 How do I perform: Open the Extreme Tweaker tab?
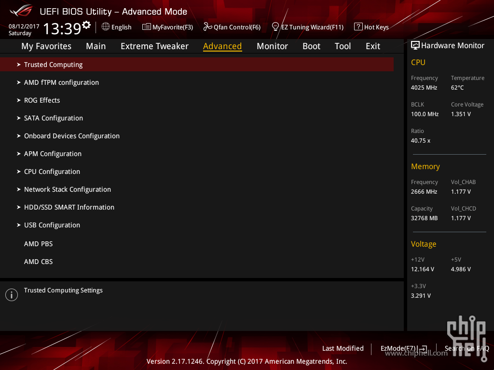coord(154,46)
